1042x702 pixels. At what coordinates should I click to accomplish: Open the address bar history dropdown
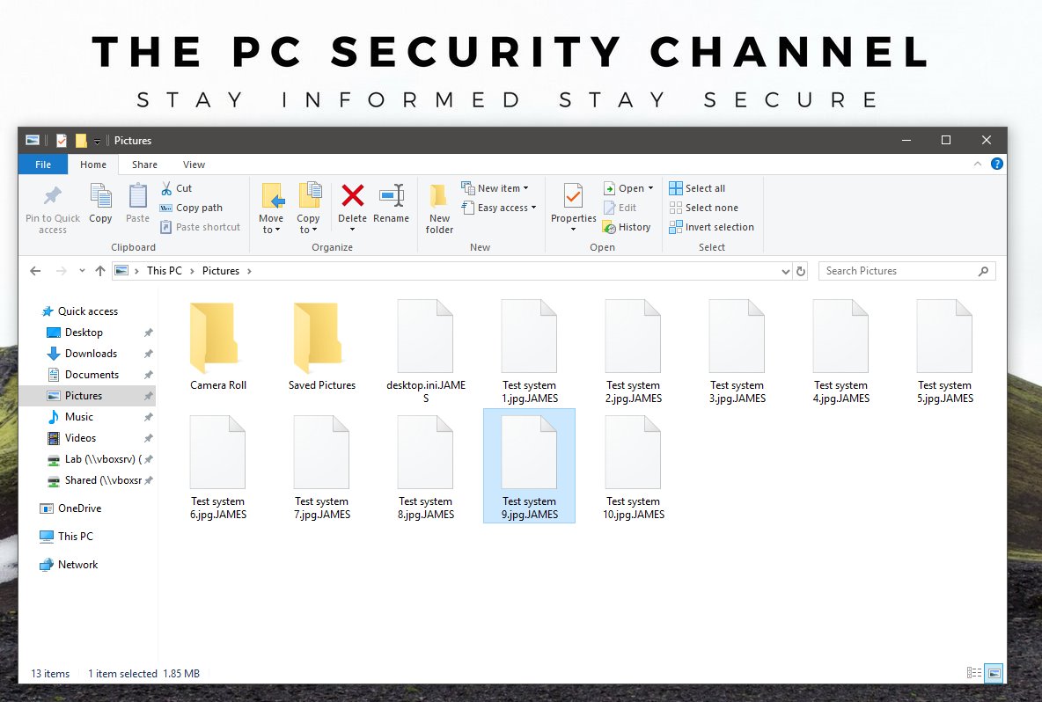786,271
